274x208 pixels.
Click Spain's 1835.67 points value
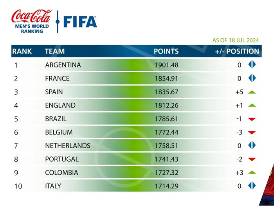click(166, 92)
